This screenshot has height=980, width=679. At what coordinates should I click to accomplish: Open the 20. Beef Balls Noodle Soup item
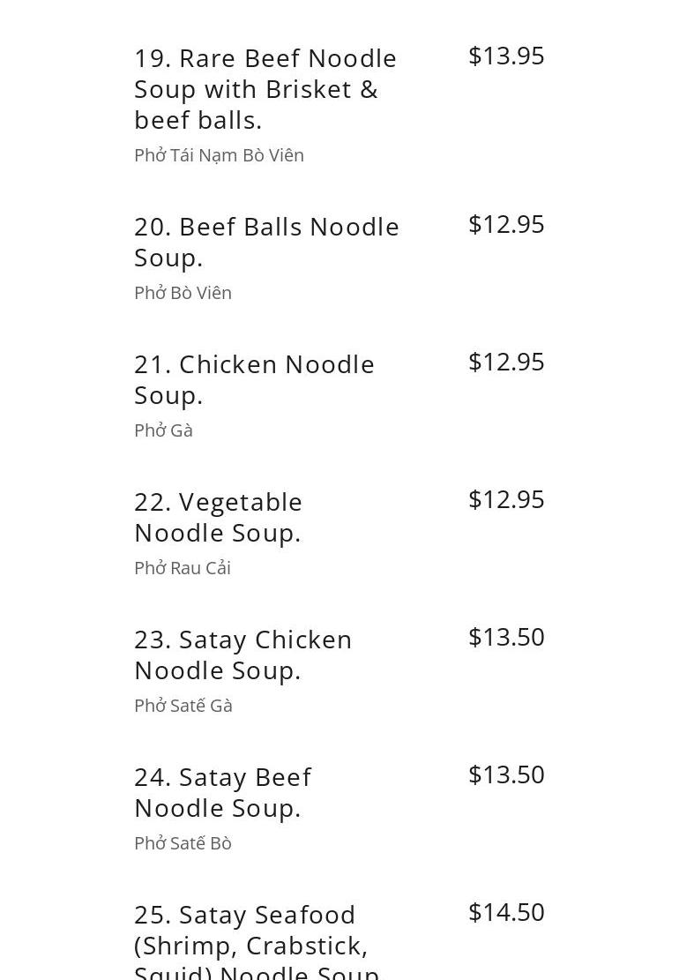[x=266, y=242]
